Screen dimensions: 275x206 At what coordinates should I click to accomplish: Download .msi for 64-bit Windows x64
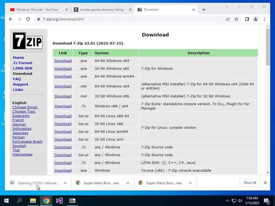tap(63, 86)
